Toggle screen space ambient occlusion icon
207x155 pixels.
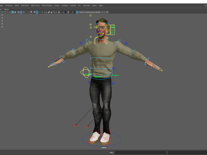click(x=31, y=12)
